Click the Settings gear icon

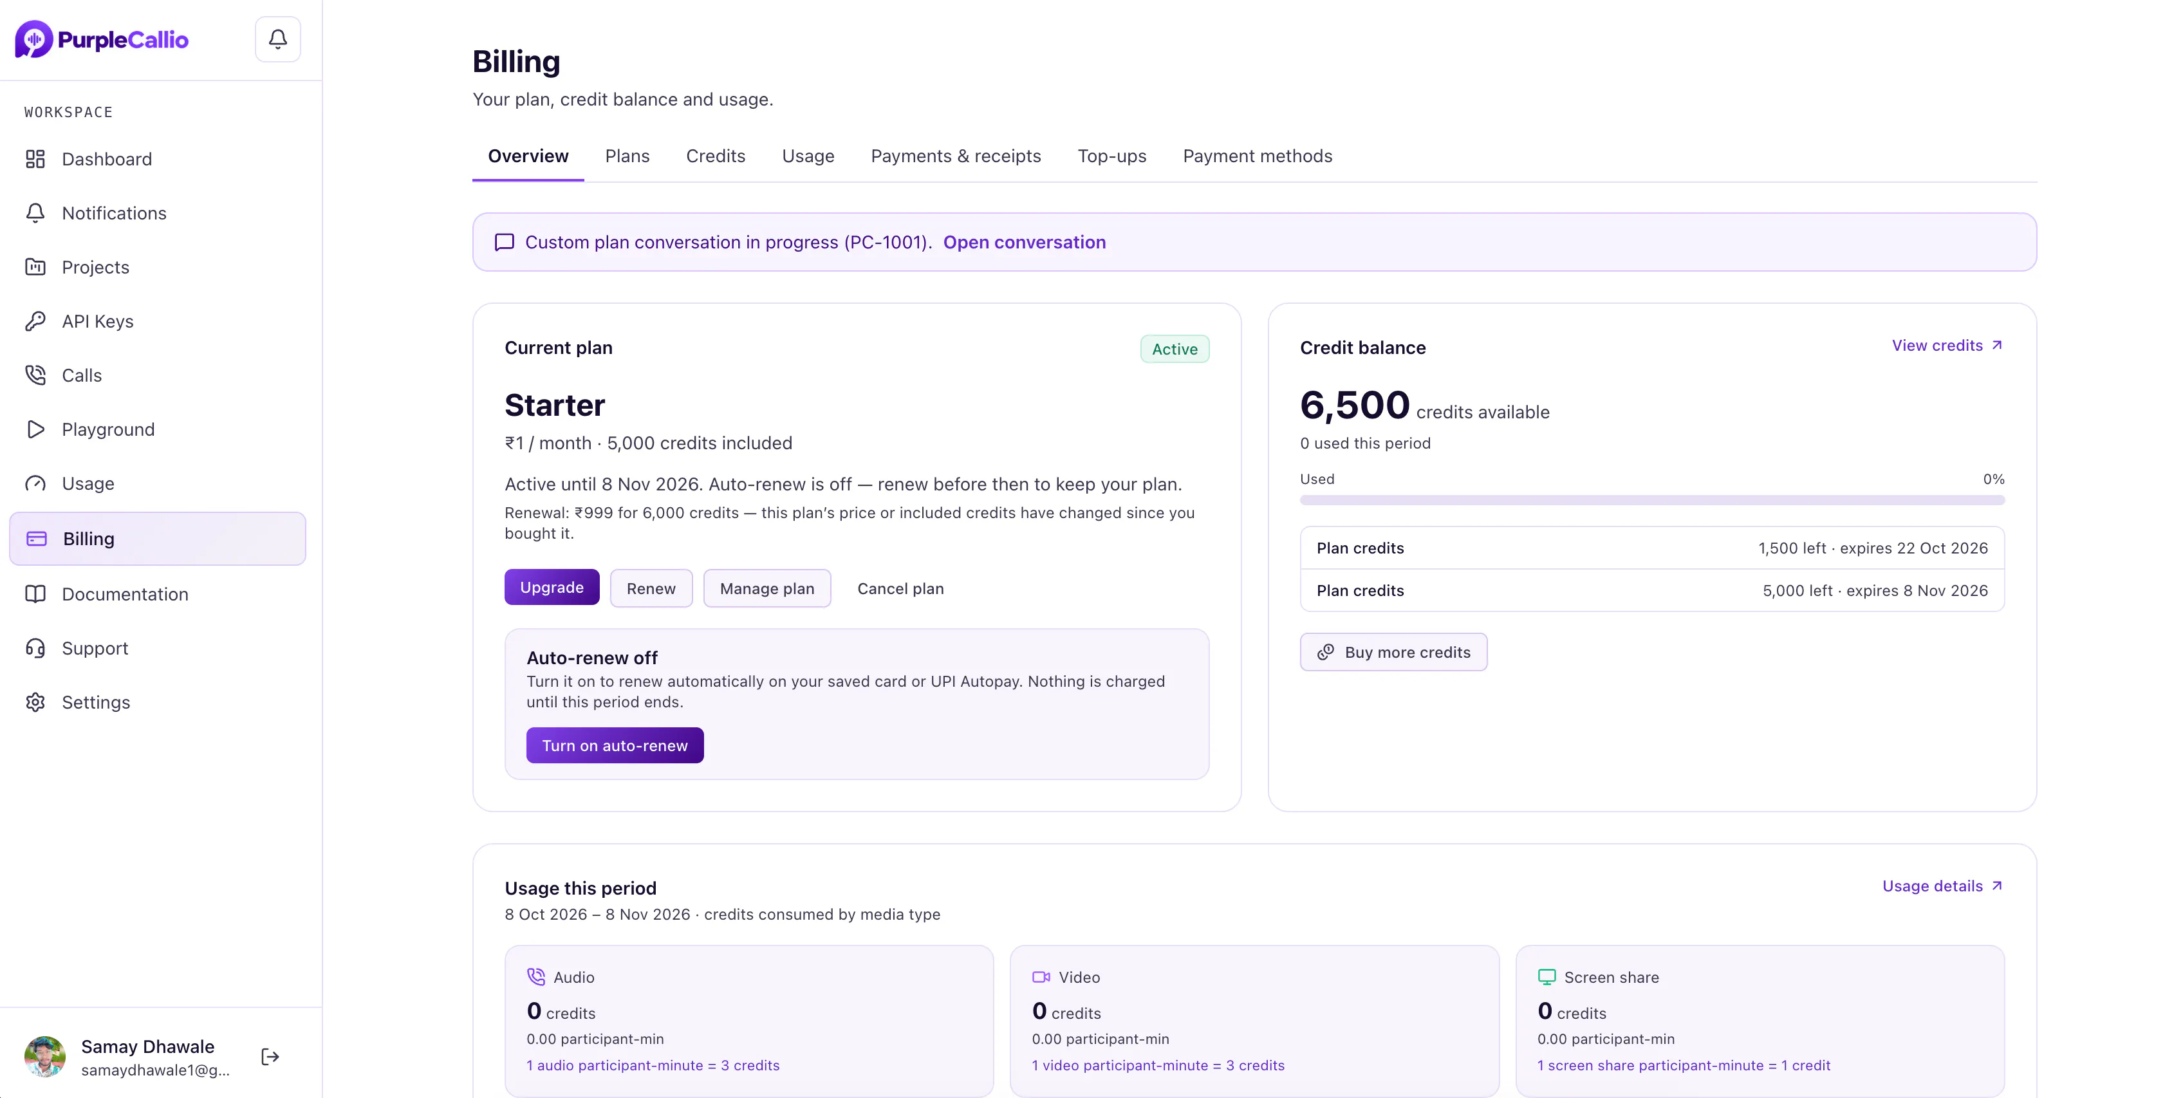tap(35, 702)
